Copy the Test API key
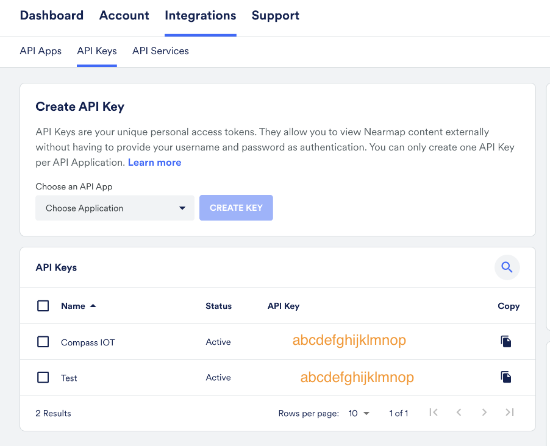The width and height of the screenshot is (550, 446). (505, 377)
